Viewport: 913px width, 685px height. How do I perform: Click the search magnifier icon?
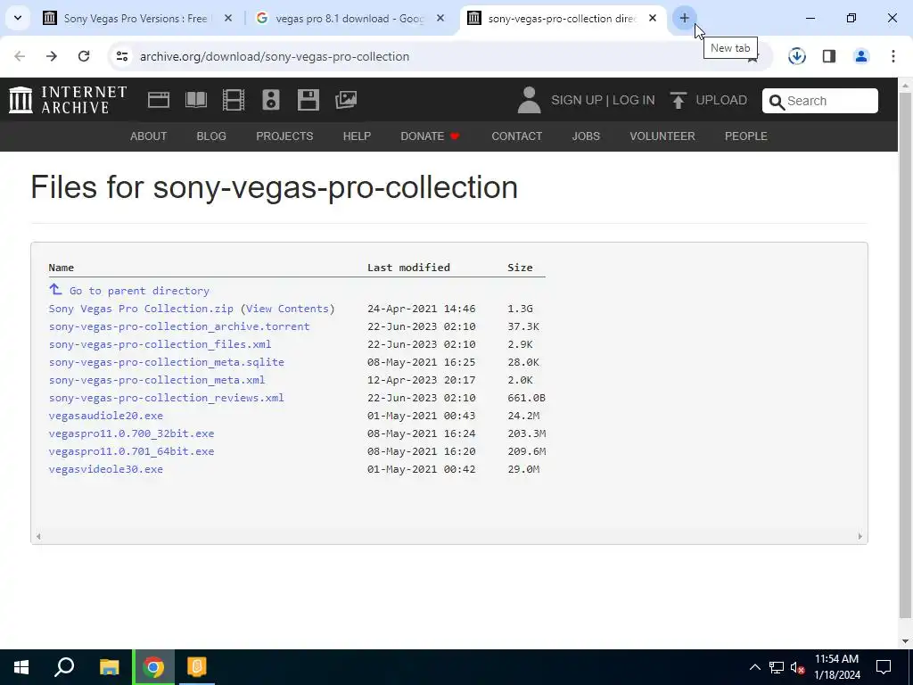pyautogui.click(x=777, y=102)
